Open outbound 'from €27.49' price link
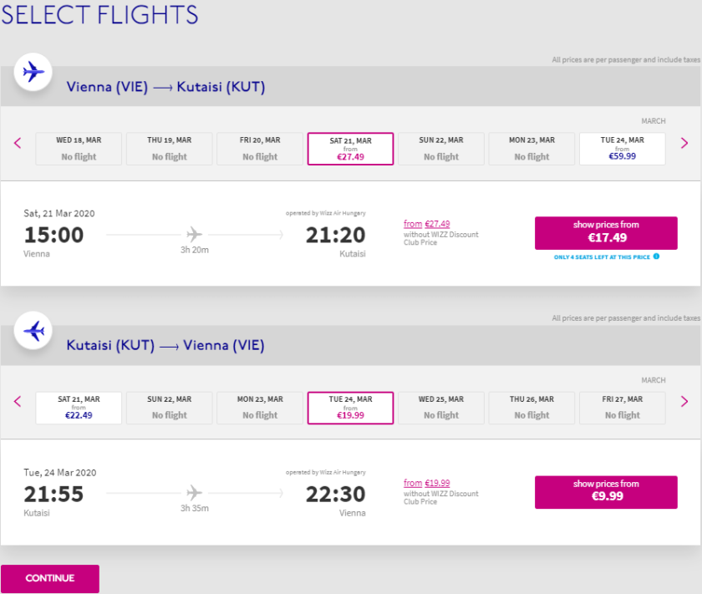The height and width of the screenshot is (594, 702). click(x=426, y=224)
